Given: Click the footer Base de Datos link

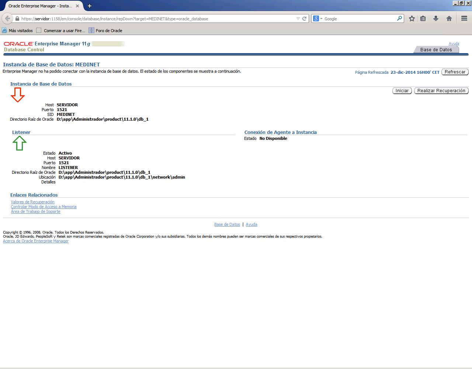Looking at the screenshot, I should [227, 224].
